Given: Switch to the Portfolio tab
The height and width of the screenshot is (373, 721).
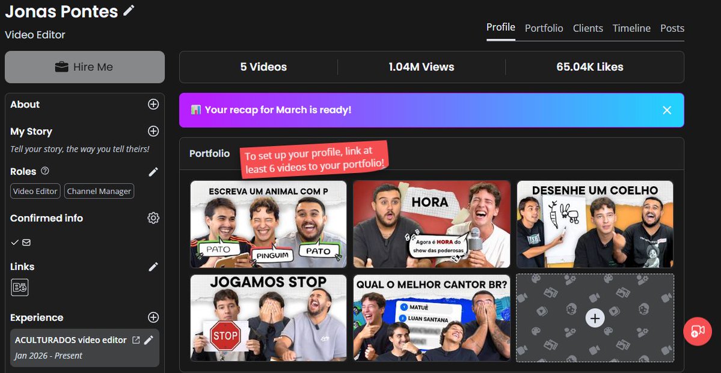Looking at the screenshot, I should point(544,28).
